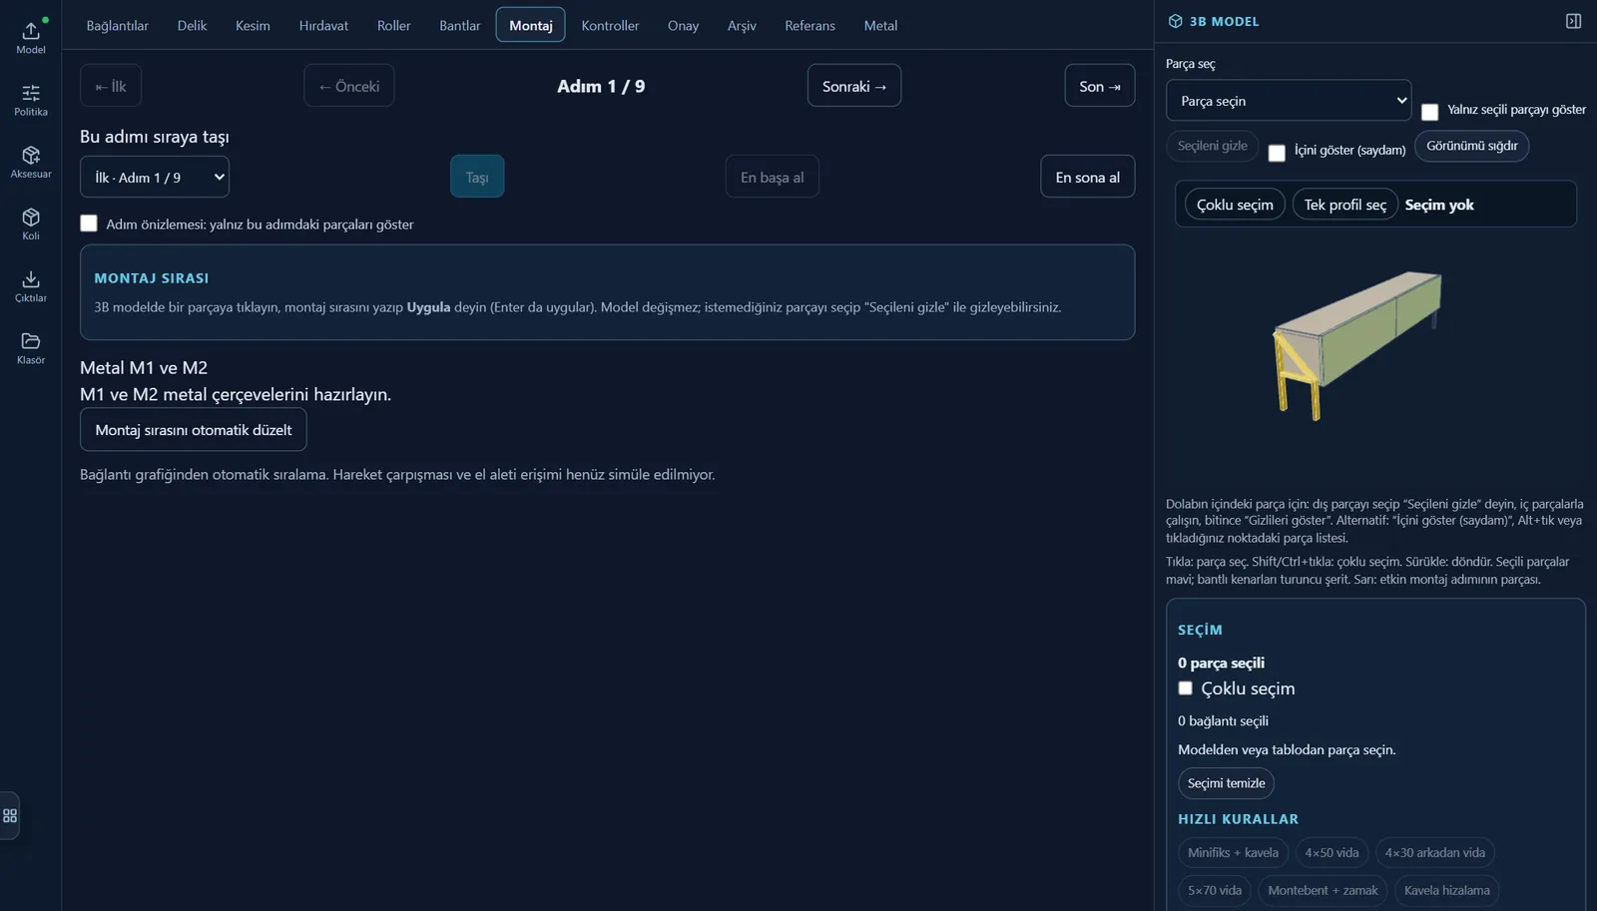Open the Bantlar tab
The height and width of the screenshot is (911, 1597).
(x=459, y=25)
